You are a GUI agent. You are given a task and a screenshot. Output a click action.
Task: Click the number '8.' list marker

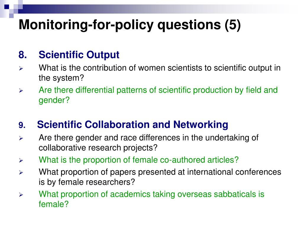(22, 55)
